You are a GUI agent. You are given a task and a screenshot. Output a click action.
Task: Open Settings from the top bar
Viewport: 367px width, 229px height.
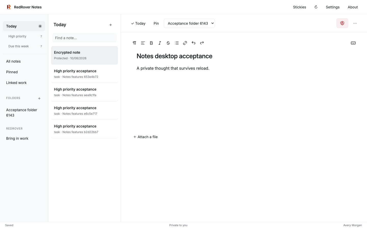(x=333, y=7)
